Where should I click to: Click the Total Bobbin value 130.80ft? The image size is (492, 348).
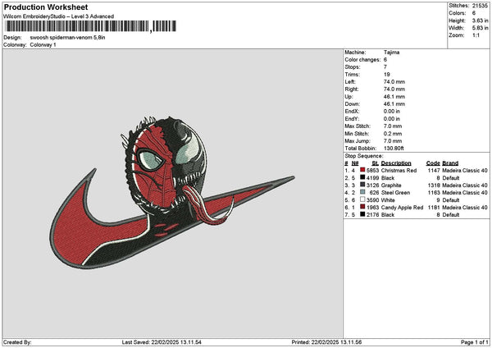pos(394,147)
